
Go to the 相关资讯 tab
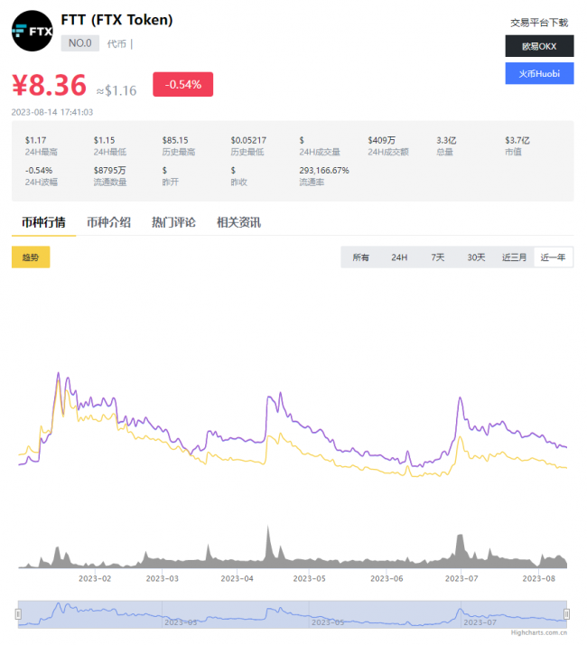pyautogui.click(x=238, y=222)
